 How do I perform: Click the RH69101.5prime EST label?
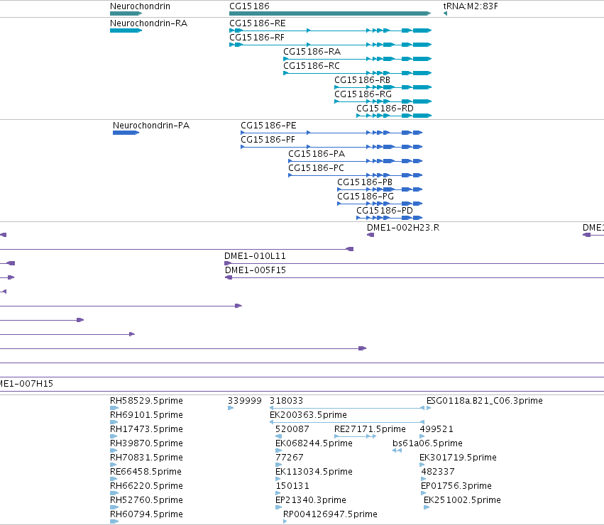coord(146,415)
